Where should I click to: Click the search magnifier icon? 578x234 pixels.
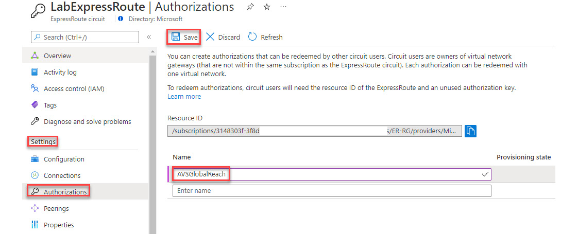click(38, 37)
